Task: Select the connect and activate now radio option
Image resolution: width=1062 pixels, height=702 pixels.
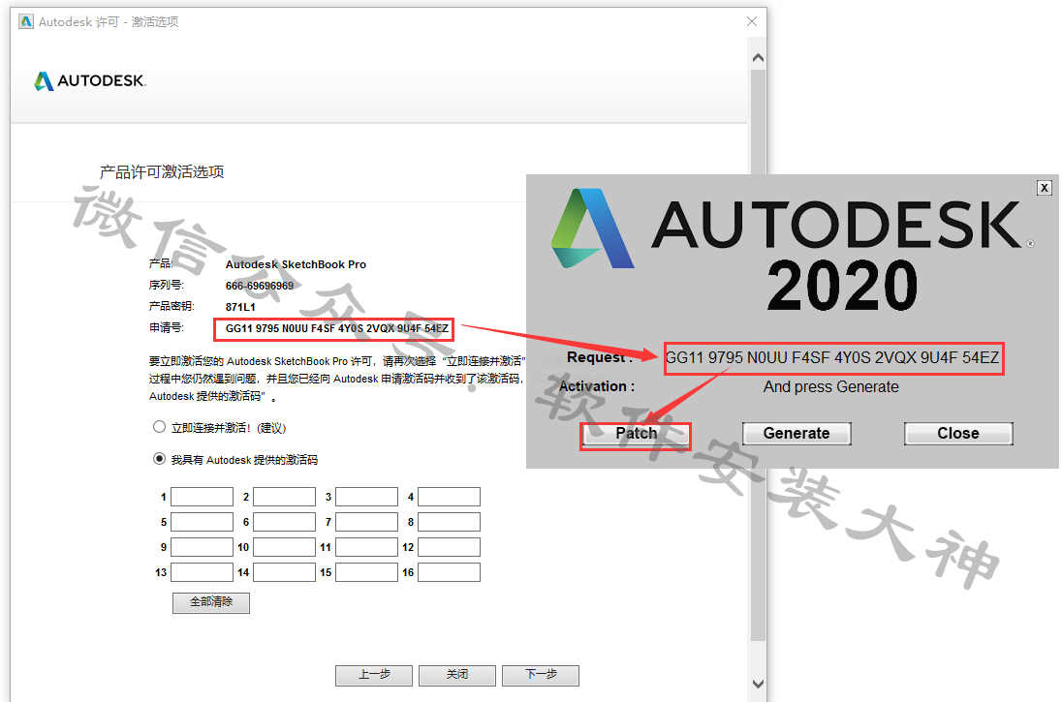Action: click(x=159, y=427)
